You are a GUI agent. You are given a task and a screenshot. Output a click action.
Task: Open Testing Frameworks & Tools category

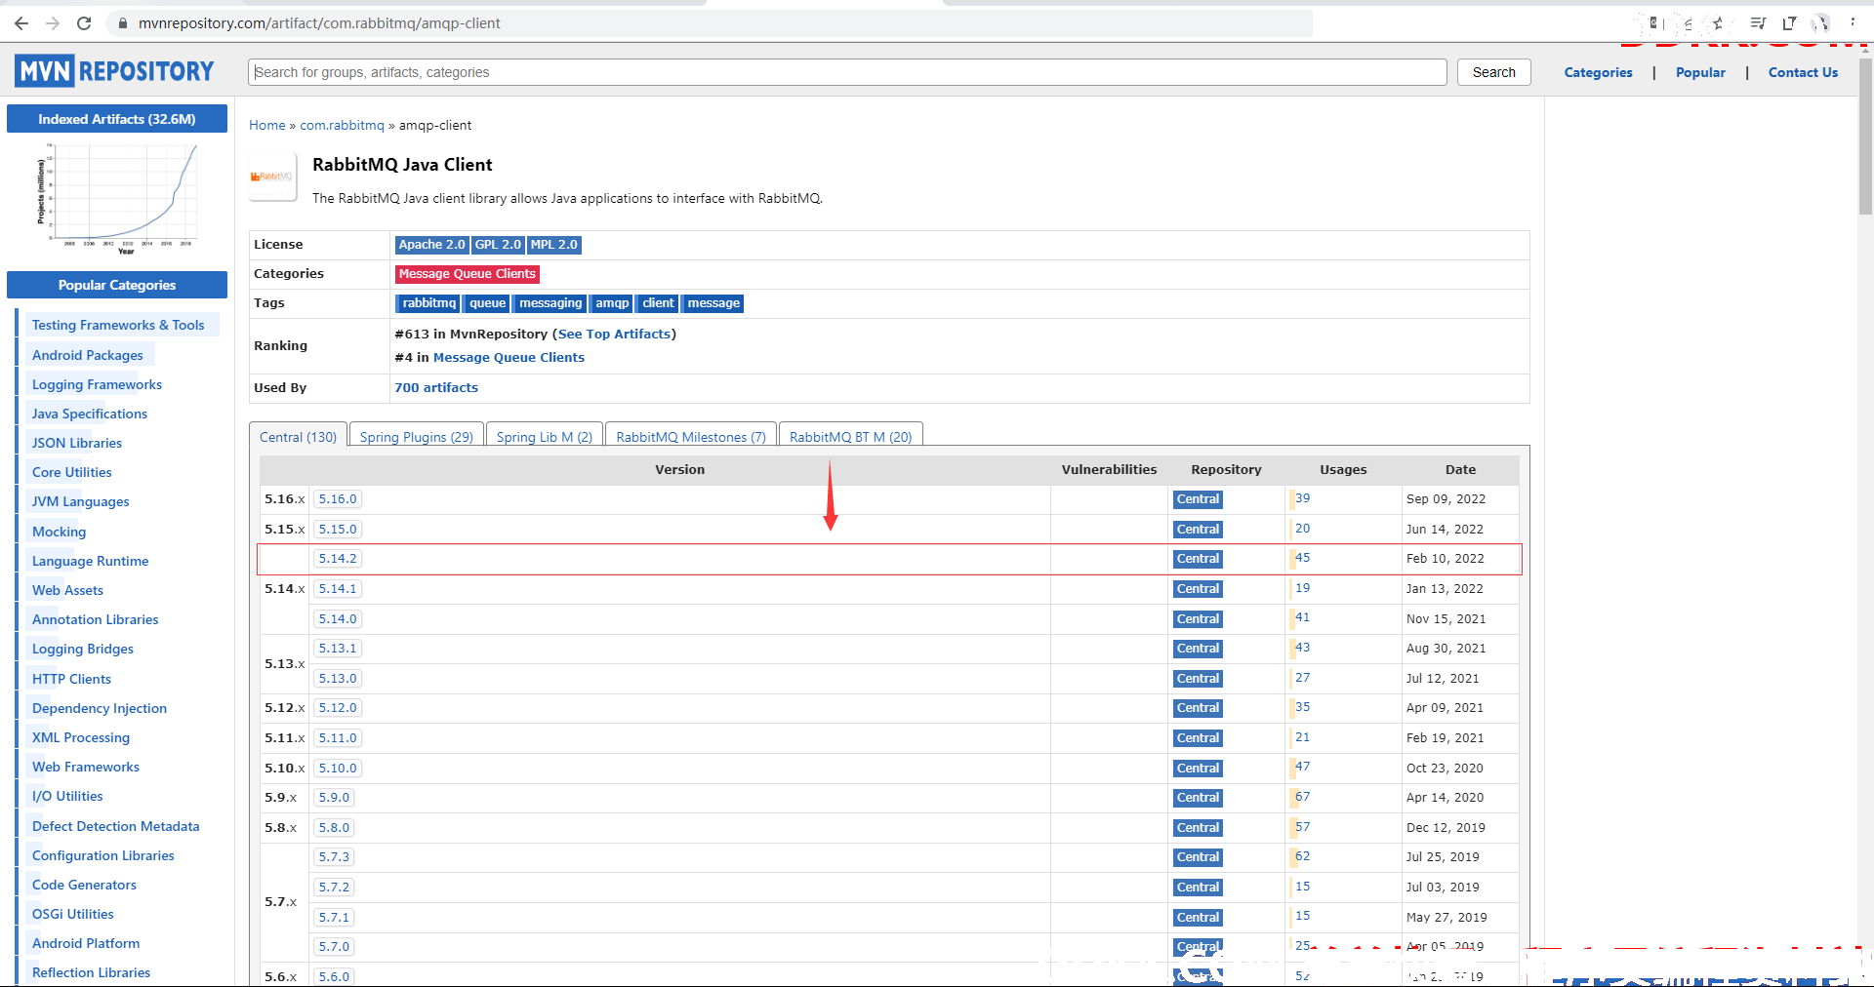click(x=118, y=325)
